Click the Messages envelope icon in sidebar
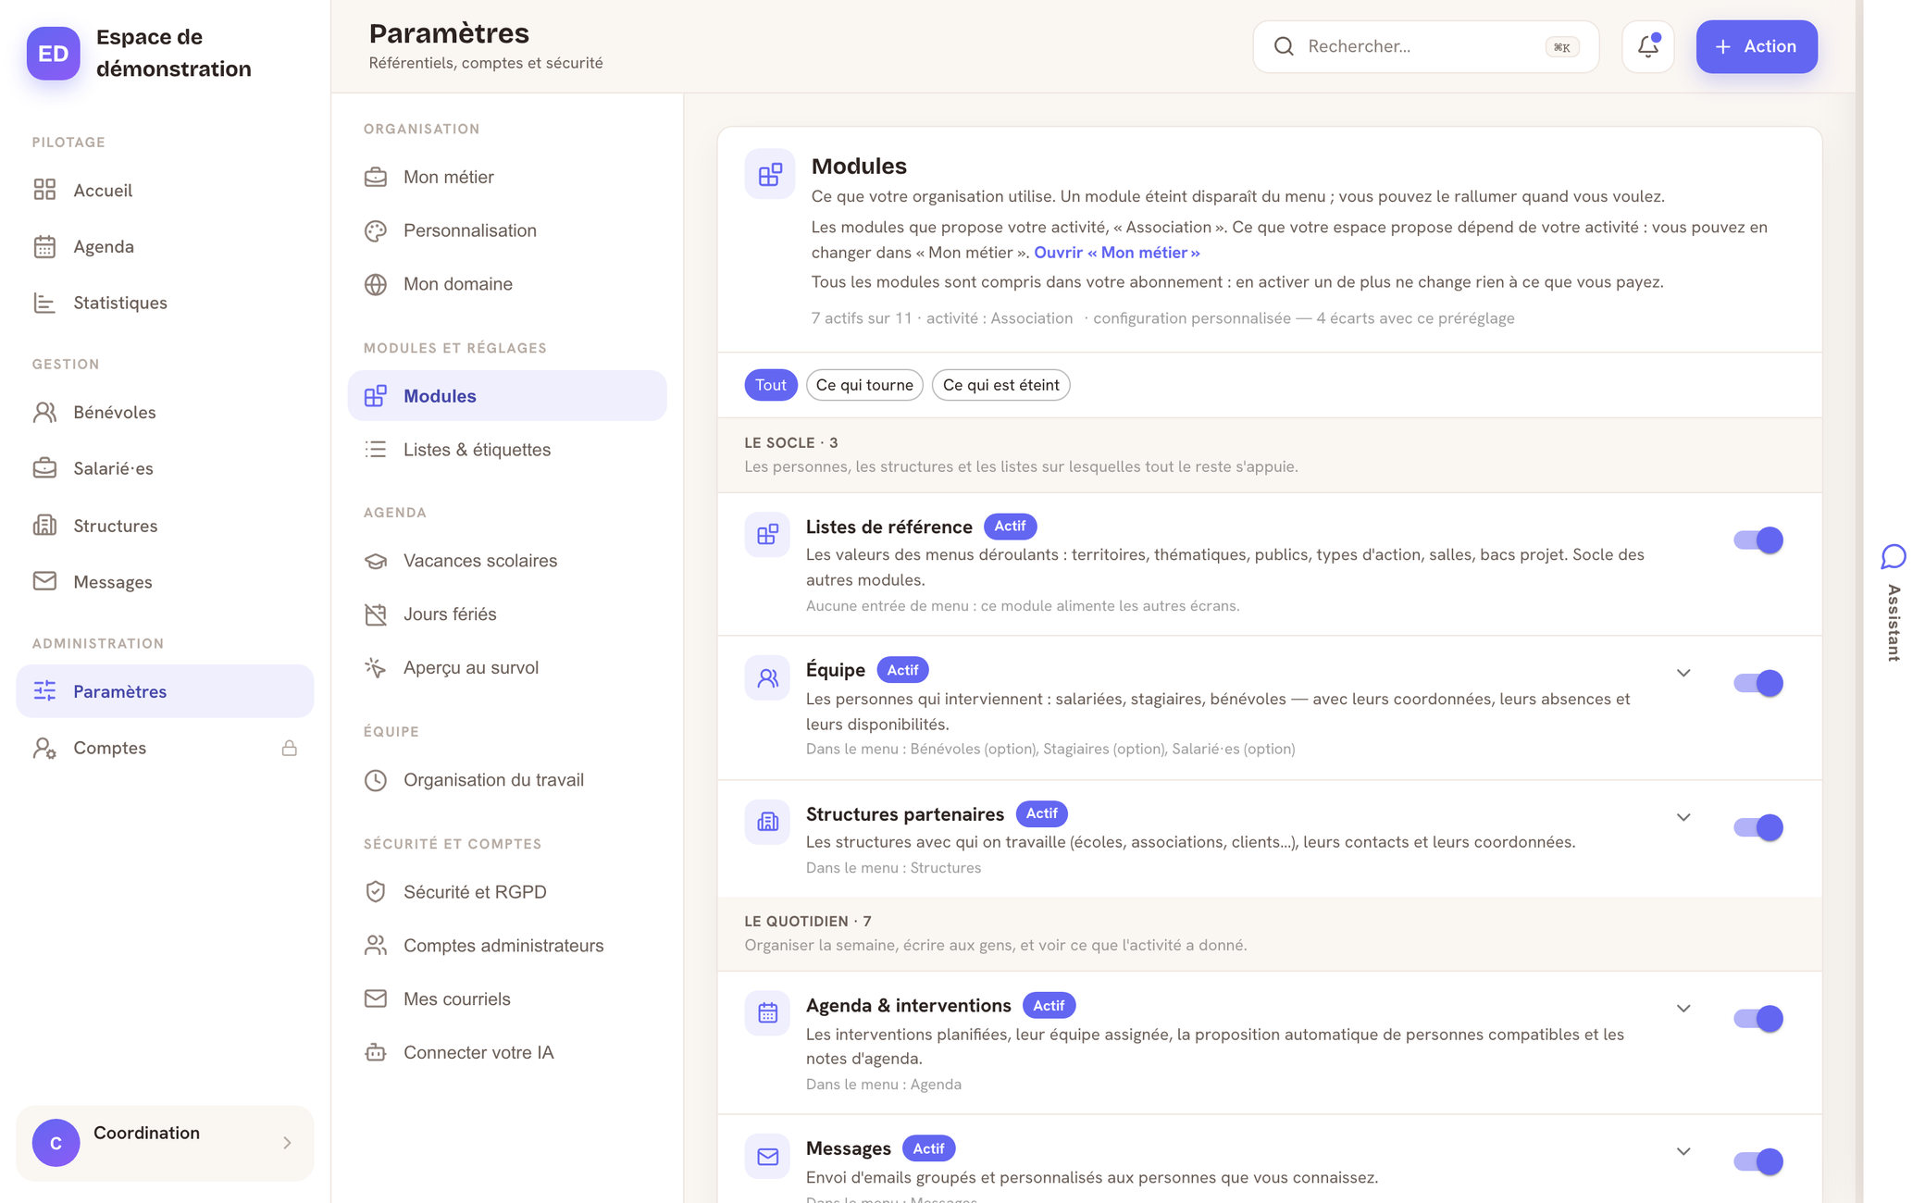Screen dimensions: 1925x1203 [44, 581]
